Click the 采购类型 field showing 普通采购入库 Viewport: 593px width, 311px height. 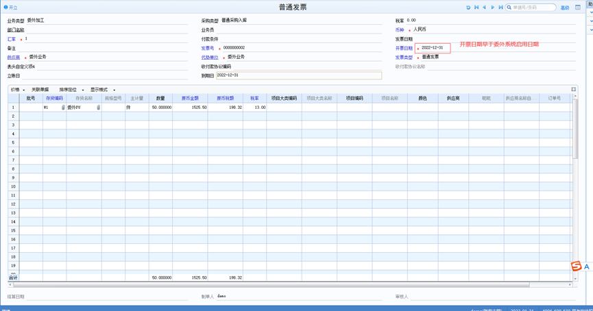point(301,21)
